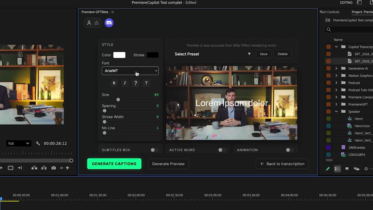Click the question mark style button
The height and width of the screenshot is (210, 373).
(x=136, y=83)
